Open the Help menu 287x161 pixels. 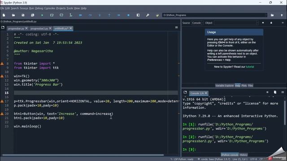coord(84,8)
